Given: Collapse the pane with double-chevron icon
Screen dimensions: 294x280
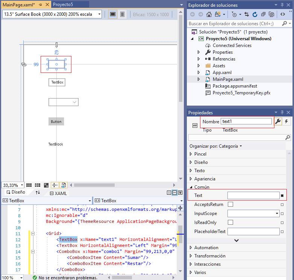Looking at the screenshot, I should click(180, 193).
